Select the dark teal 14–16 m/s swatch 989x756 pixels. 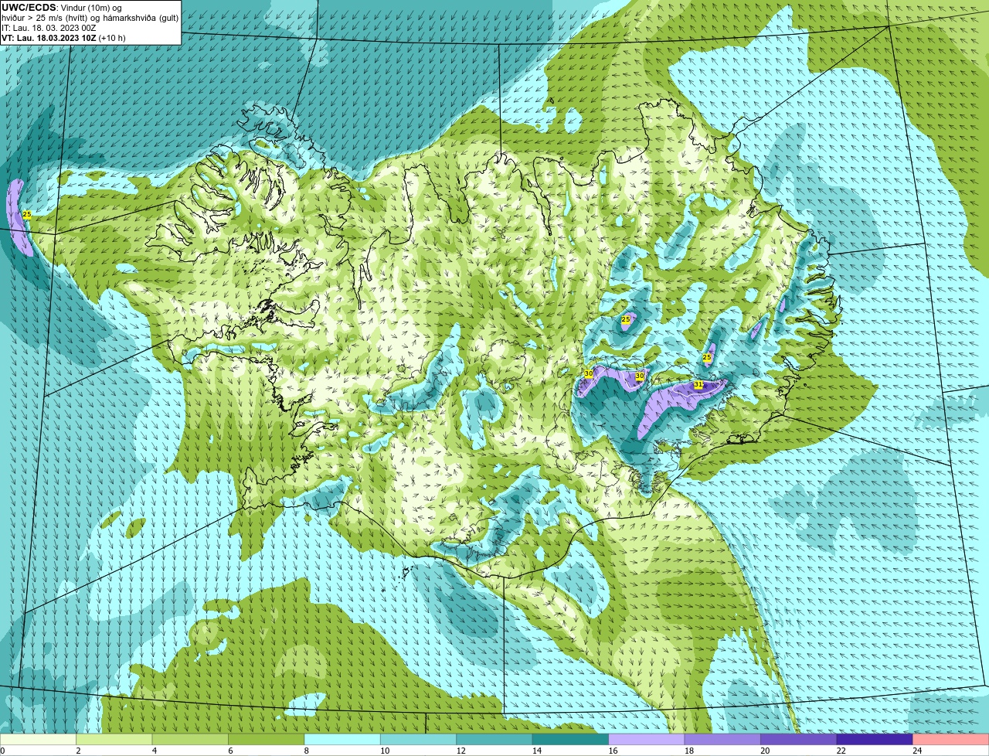click(571, 739)
